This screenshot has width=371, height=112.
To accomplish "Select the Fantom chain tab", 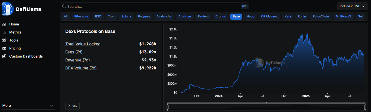I will click(x=203, y=17).
